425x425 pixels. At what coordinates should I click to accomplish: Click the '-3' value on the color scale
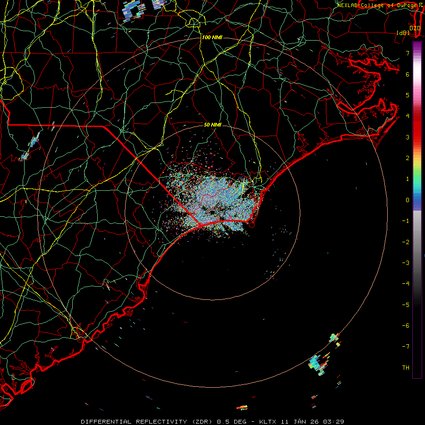pos(406,263)
